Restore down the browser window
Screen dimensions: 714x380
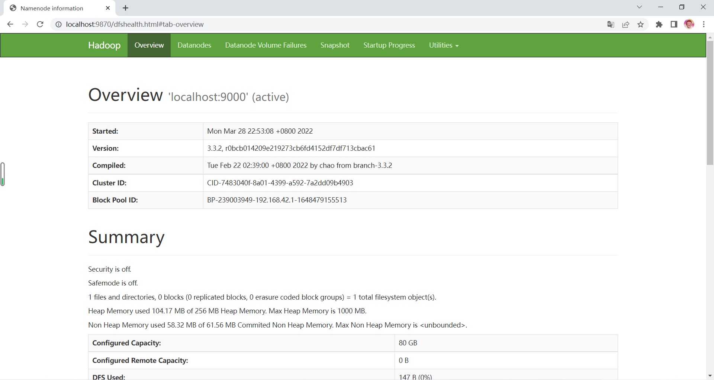[x=682, y=7]
